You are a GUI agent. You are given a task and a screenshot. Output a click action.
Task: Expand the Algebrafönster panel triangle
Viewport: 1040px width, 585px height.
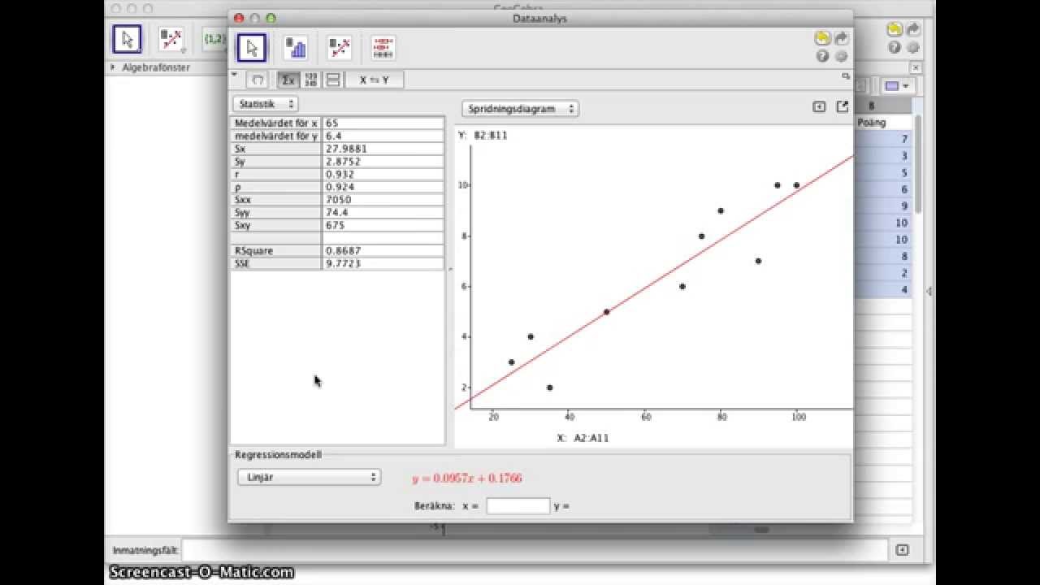pyautogui.click(x=113, y=67)
